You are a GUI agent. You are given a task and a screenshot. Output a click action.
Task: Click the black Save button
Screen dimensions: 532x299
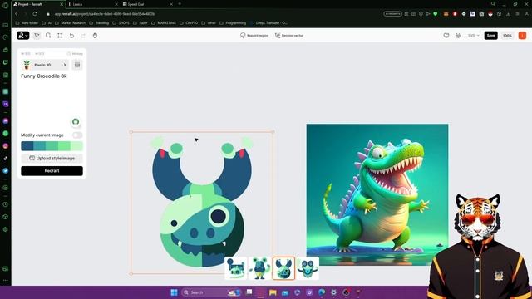point(490,35)
